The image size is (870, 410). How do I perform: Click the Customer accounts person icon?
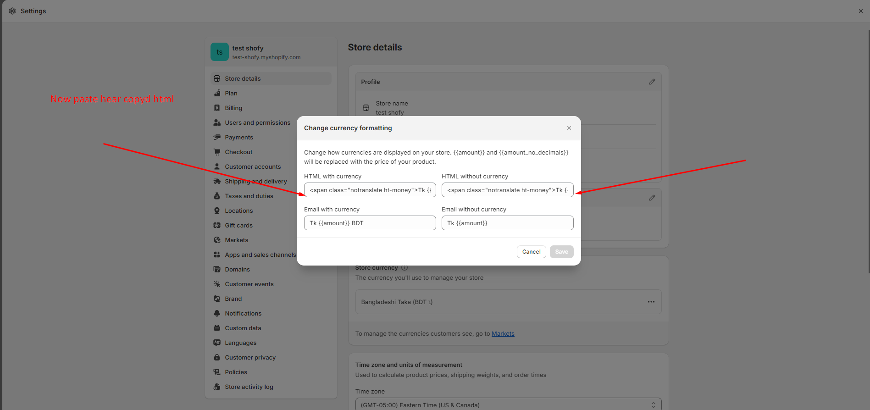click(217, 166)
